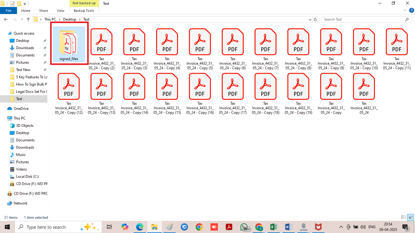This screenshot has height=233, width=415.
Task: Select Tax Invoice Copy (10) PDF file
Action: coord(364,49)
